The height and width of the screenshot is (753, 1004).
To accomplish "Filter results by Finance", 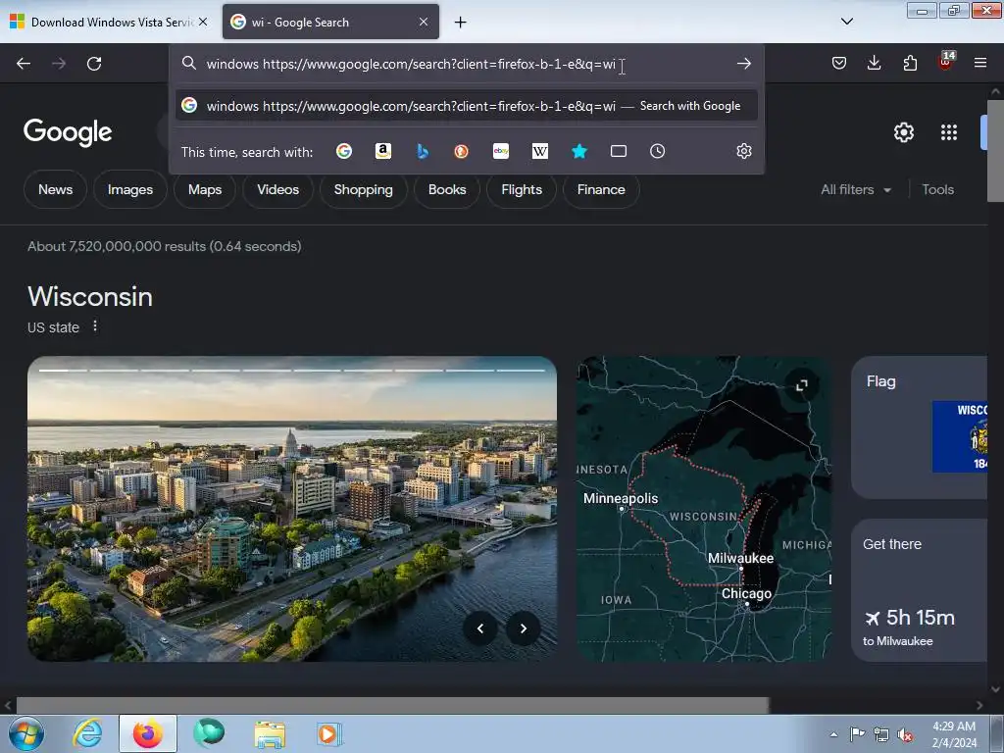I will [601, 189].
